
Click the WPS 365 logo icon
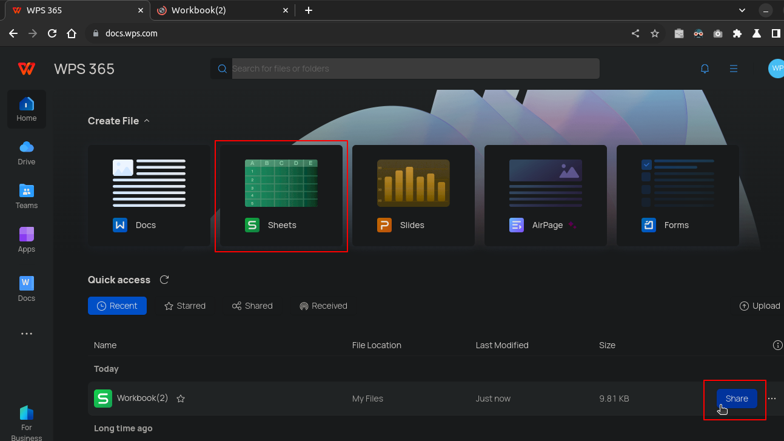click(26, 69)
